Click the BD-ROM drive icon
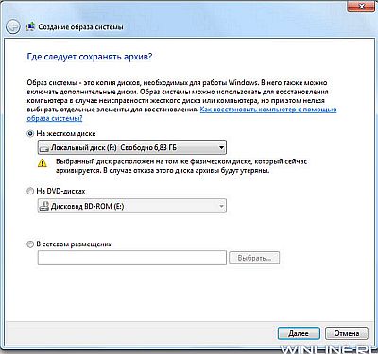This screenshot has height=354, width=378. point(44,206)
